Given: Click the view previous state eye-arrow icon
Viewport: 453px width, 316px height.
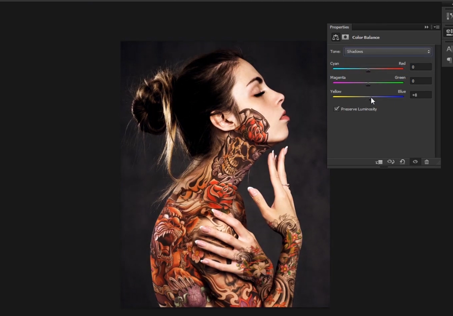Looking at the screenshot, I should click(x=391, y=162).
